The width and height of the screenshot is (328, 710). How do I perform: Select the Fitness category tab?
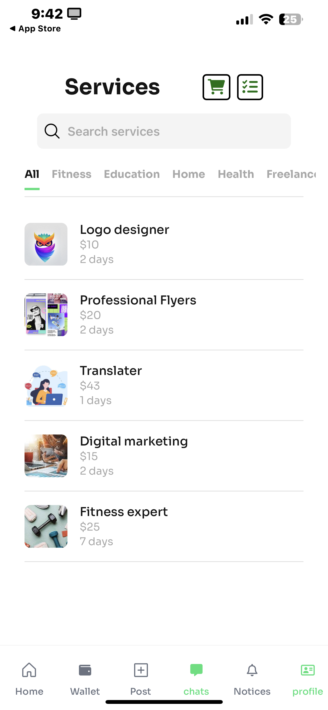tap(72, 174)
